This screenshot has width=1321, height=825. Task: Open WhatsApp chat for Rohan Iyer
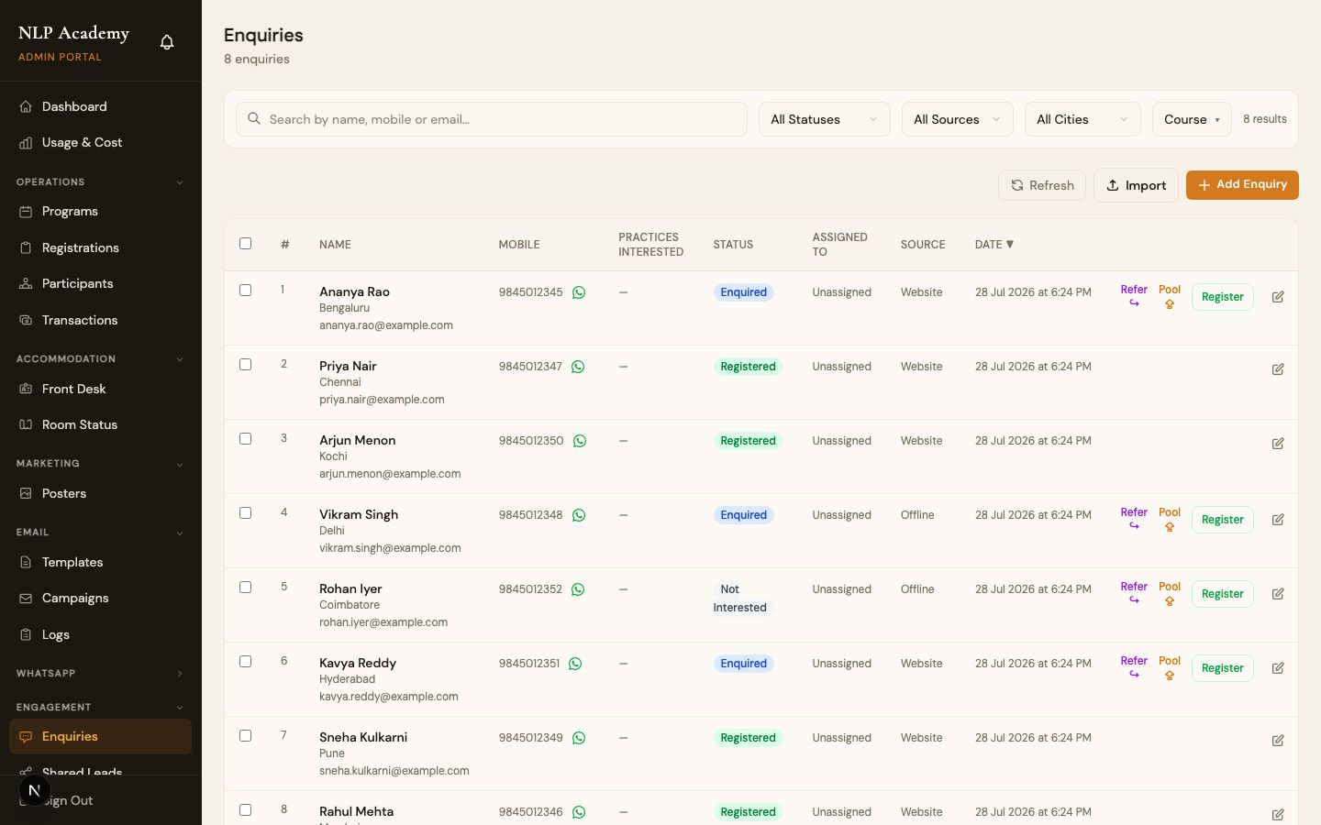[578, 589]
